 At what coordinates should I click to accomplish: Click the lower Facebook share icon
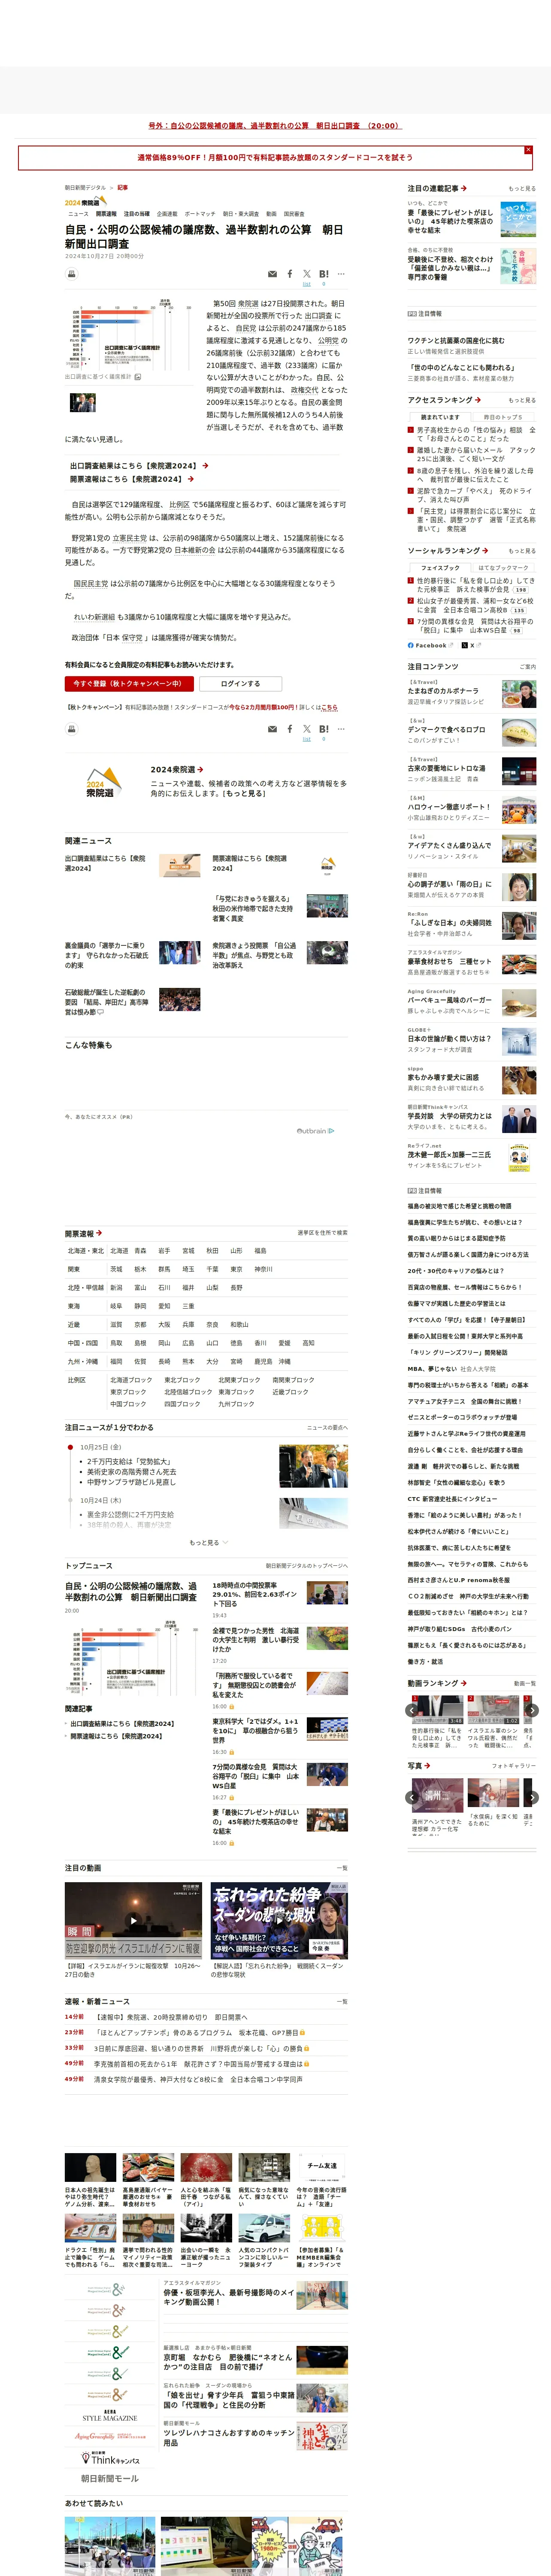coord(290,729)
